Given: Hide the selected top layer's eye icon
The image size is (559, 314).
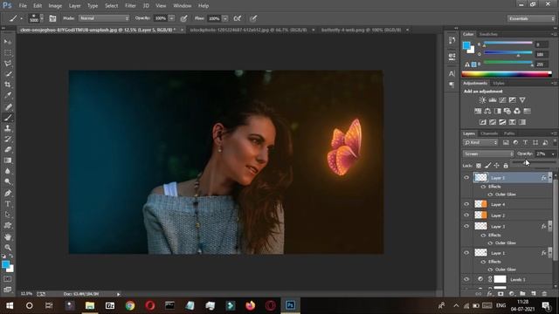Looking at the screenshot, I should [466, 177].
